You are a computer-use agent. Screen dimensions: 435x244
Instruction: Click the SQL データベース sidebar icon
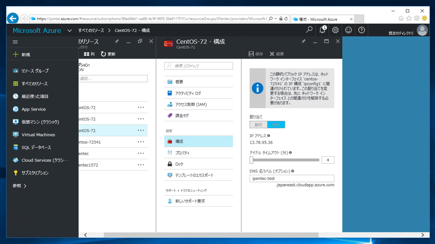16,147
